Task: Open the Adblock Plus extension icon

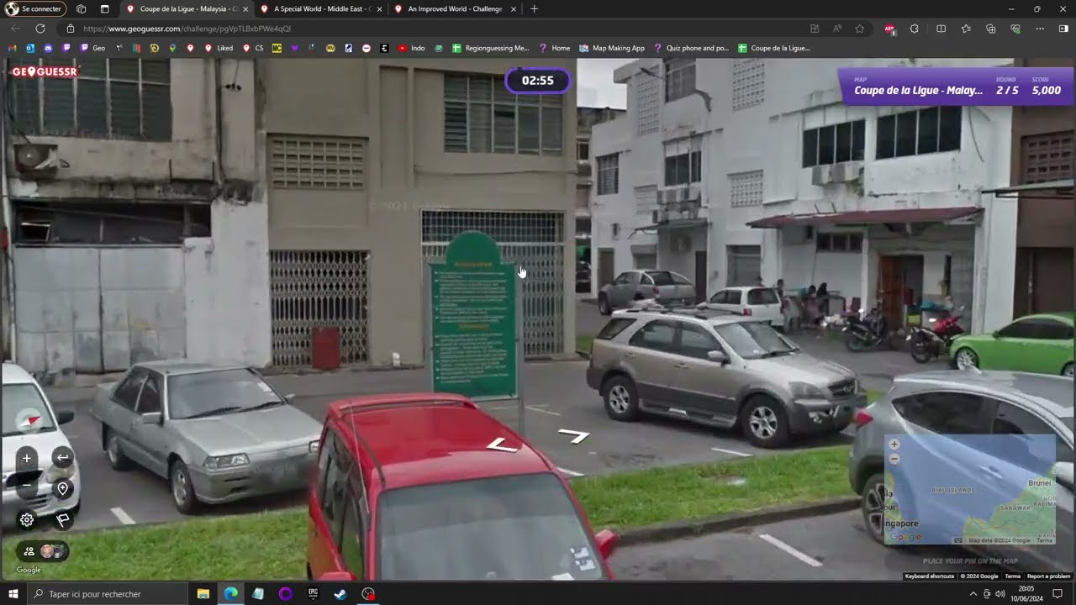Action: (889, 29)
